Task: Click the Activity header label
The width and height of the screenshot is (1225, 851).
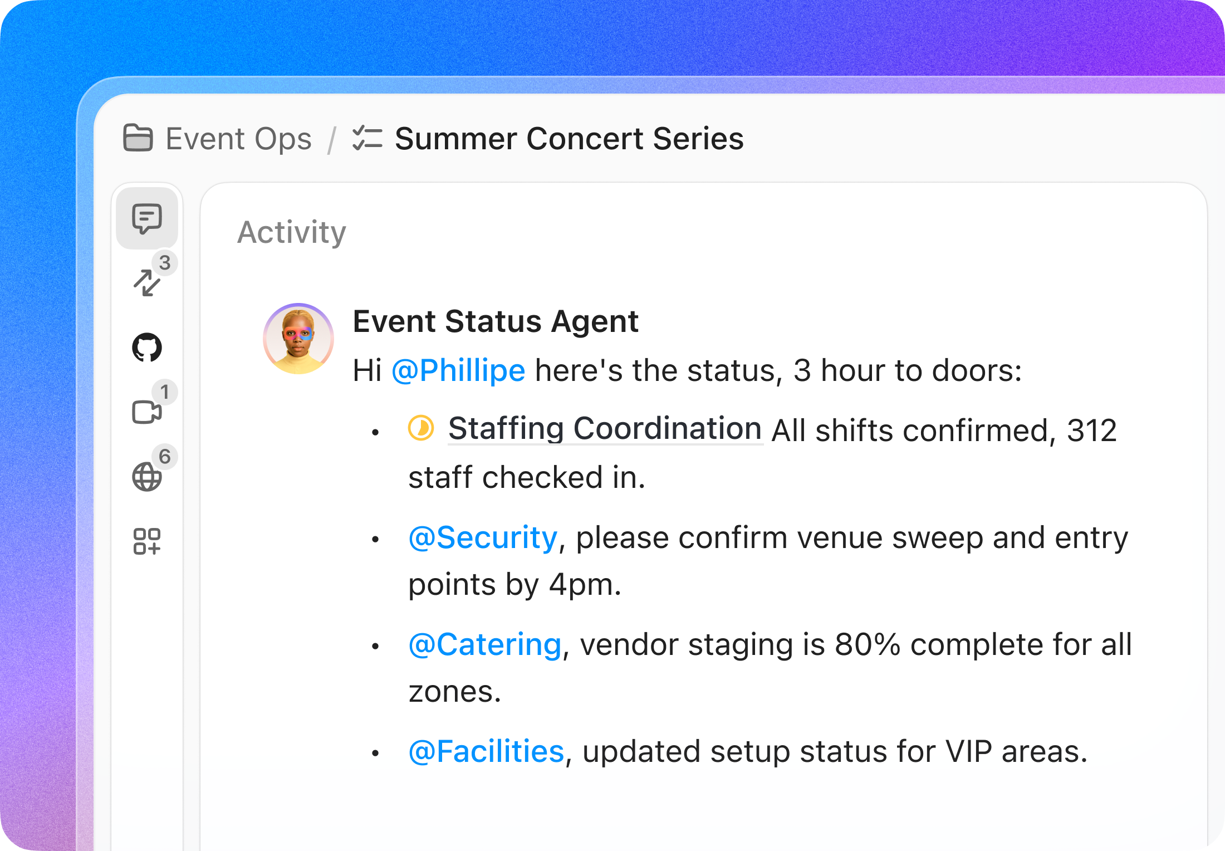Action: tap(292, 232)
